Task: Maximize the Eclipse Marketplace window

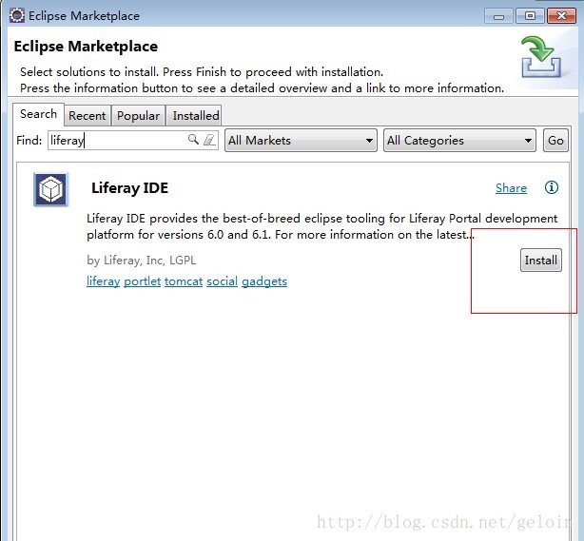Action: pyautogui.click(x=530, y=16)
